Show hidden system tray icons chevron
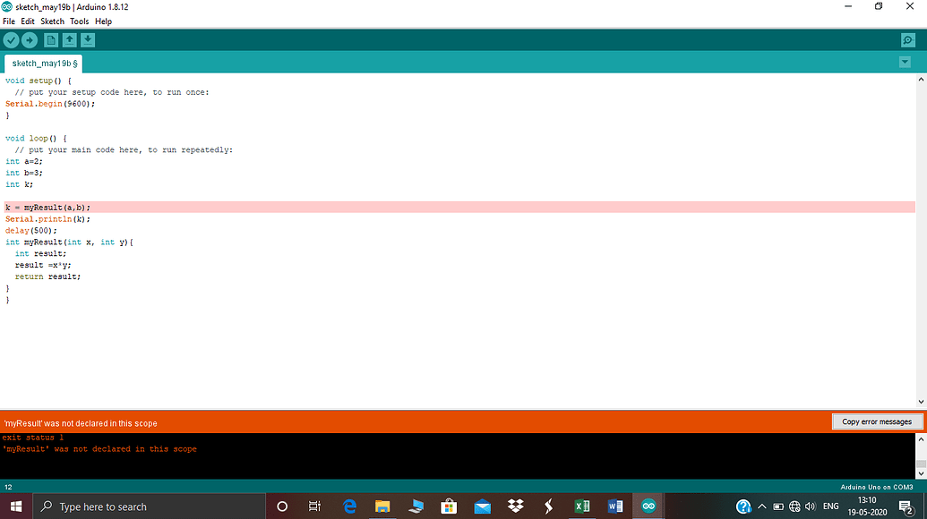 (762, 506)
